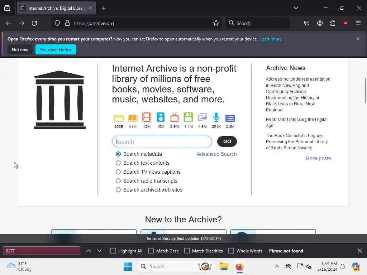Open the texts book icon labeled 41M

[x=133, y=118]
